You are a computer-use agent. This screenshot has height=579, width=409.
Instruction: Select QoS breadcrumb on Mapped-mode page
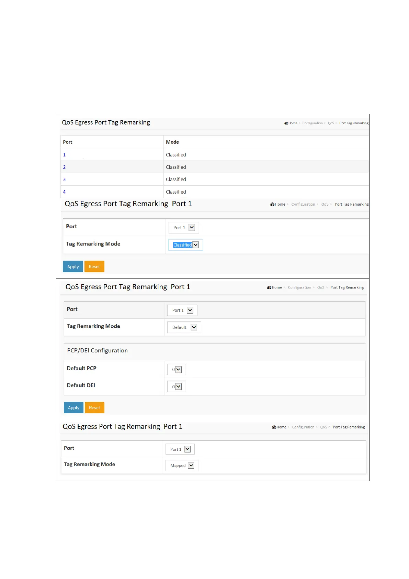[x=323, y=427]
